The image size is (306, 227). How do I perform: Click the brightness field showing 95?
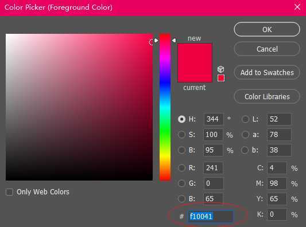(x=213, y=150)
